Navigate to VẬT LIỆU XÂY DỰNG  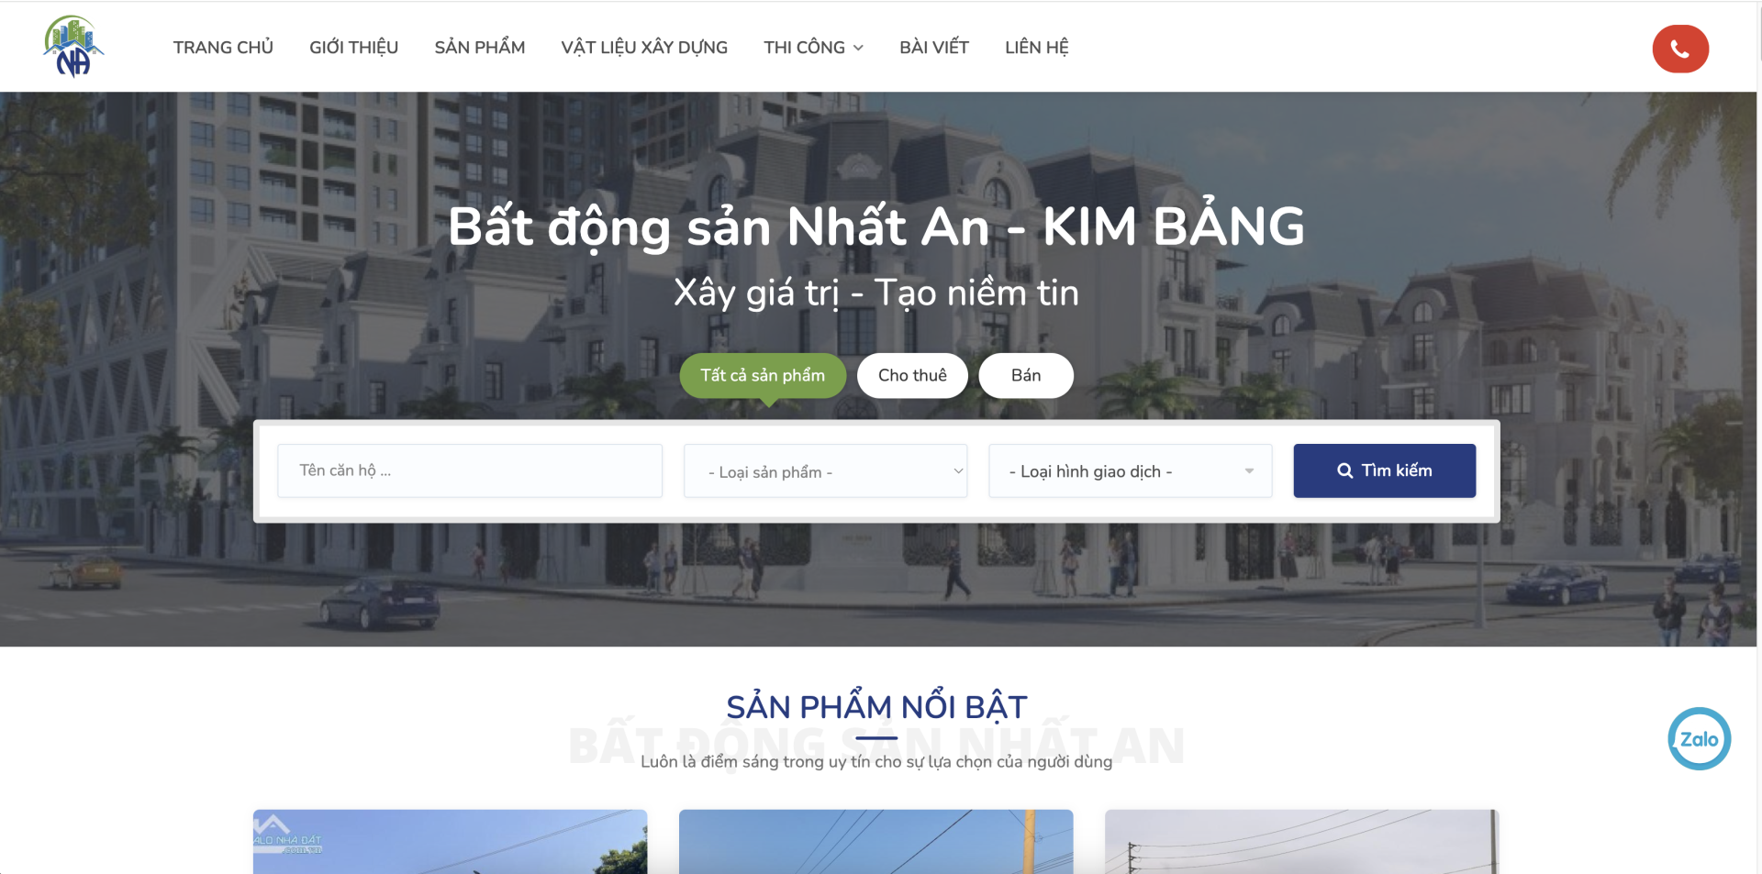pyautogui.click(x=644, y=48)
